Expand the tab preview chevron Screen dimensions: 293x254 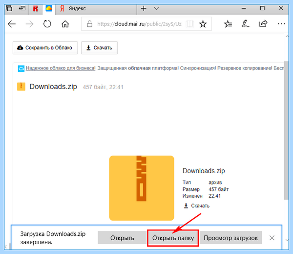pos(157,8)
